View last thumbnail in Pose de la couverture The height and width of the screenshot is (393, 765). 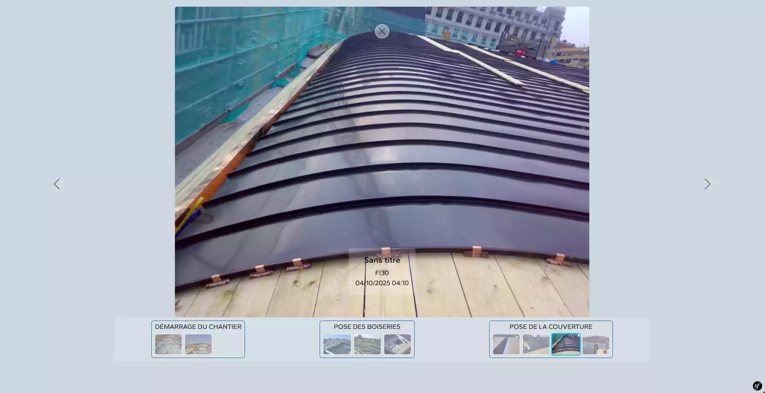[596, 344]
